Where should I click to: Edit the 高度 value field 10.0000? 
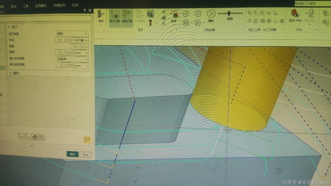(x=65, y=52)
